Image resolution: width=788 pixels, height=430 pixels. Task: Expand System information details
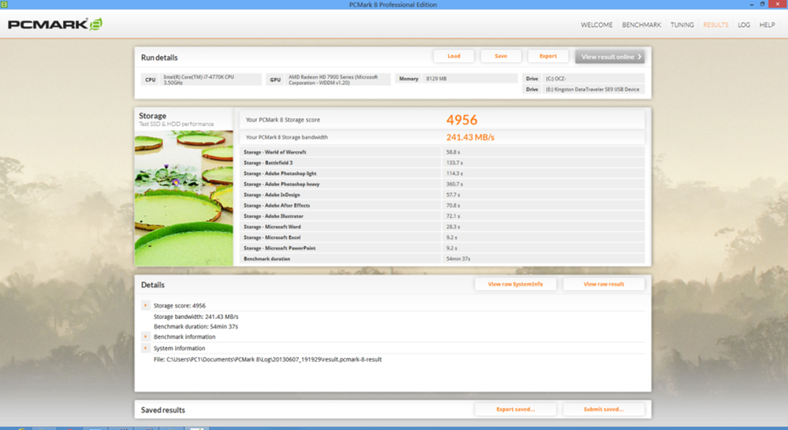tap(145, 348)
